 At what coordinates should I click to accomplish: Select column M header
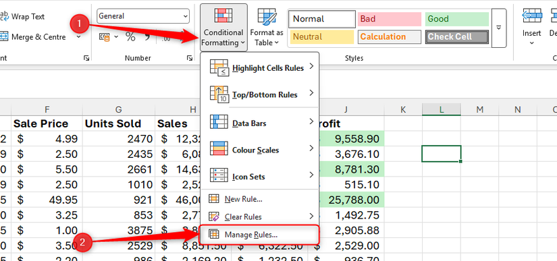point(479,109)
